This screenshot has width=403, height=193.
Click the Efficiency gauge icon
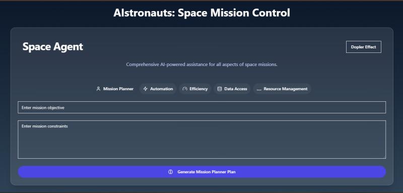(185, 89)
